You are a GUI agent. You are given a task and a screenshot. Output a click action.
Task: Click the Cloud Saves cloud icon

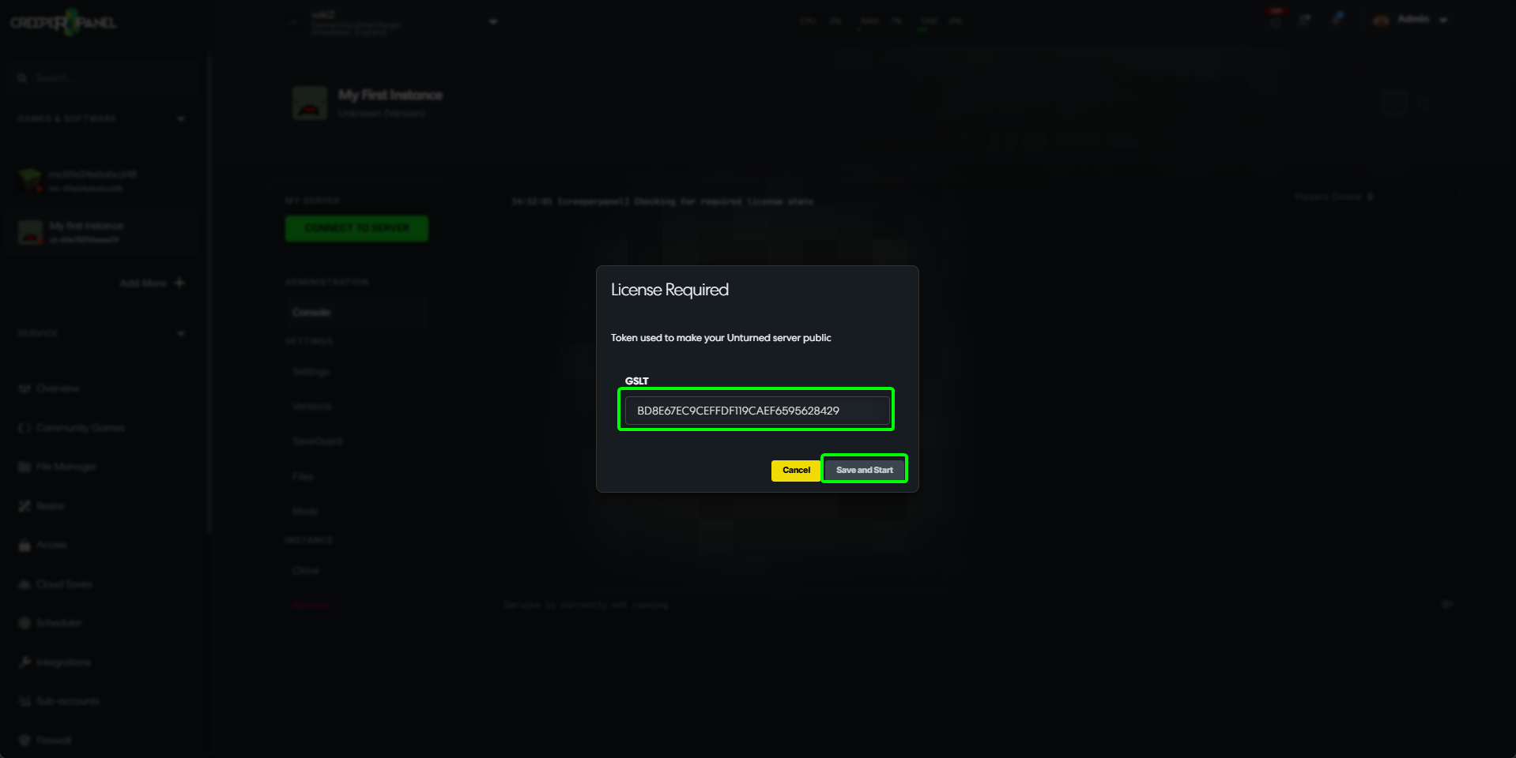pos(25,584)
